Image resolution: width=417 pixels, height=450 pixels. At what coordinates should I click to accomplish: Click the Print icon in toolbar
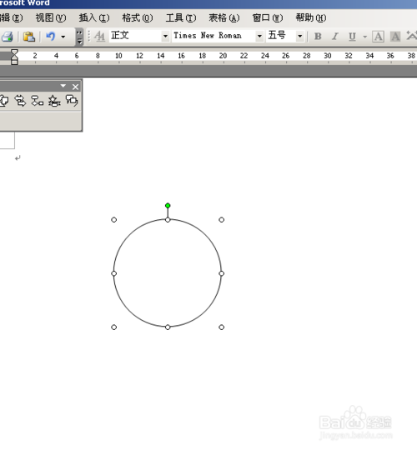8,37
